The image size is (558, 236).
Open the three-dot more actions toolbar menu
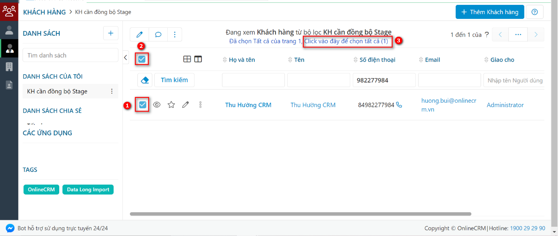(174, 35)
